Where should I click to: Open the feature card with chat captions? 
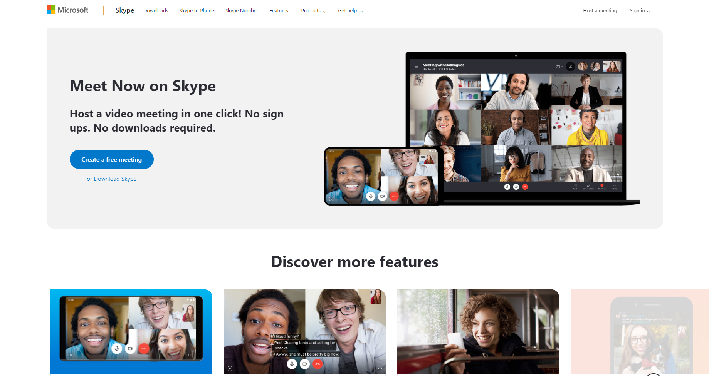click(305, 332)
